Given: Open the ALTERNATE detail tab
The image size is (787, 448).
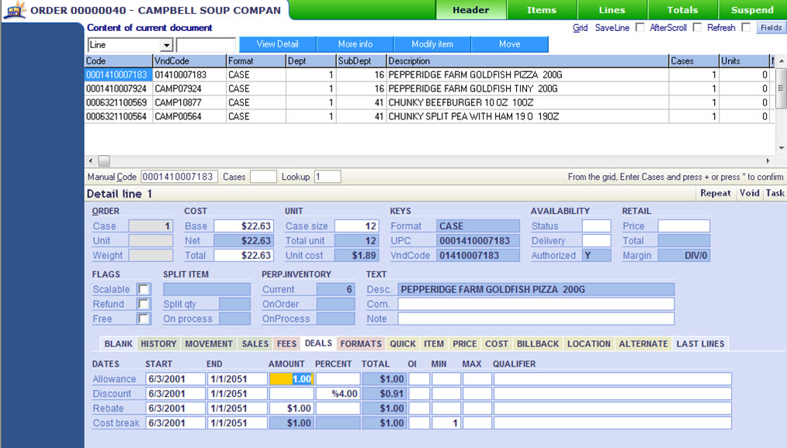Looking at the screenshot, I should 643,344.
